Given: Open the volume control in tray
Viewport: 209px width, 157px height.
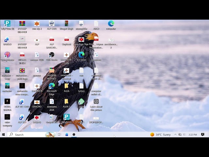Looking at the screenshot, I should [185, 134].
